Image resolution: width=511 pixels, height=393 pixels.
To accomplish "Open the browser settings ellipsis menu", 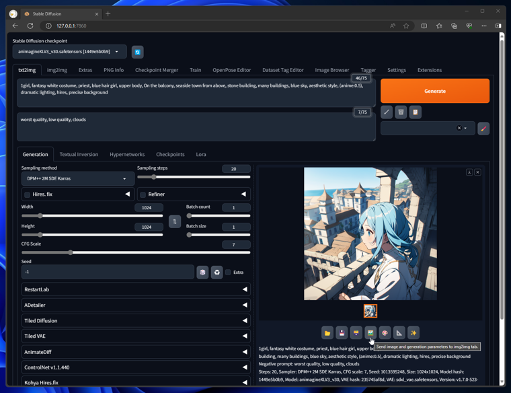I will (484, 26).
